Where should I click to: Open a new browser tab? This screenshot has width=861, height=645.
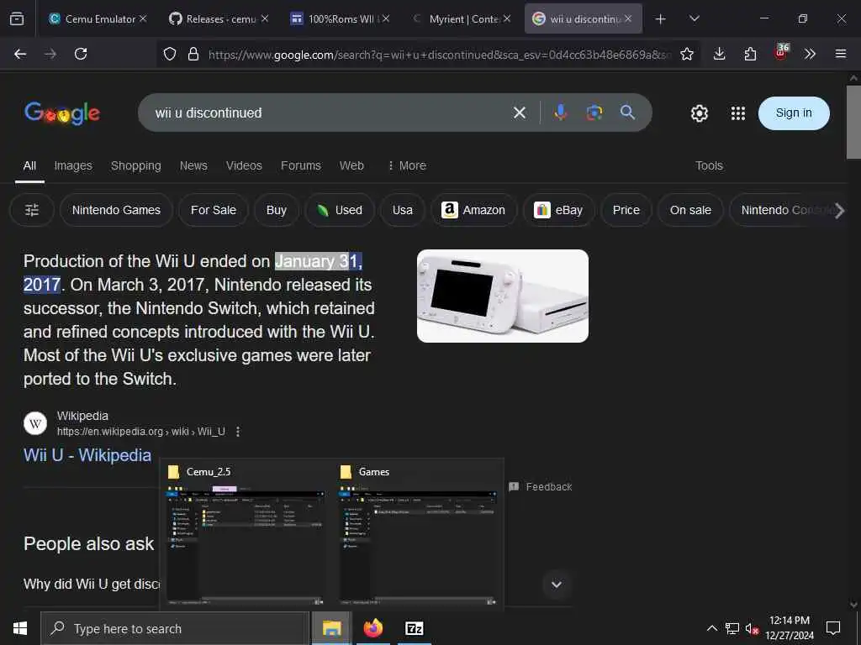661,19
